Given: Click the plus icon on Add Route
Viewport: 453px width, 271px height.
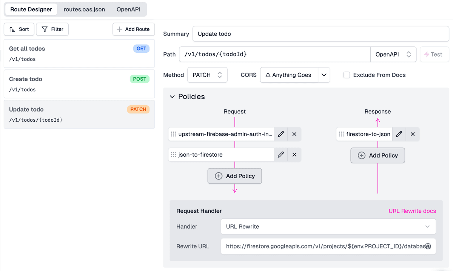Looking at the screenshot, I should 119,29.
